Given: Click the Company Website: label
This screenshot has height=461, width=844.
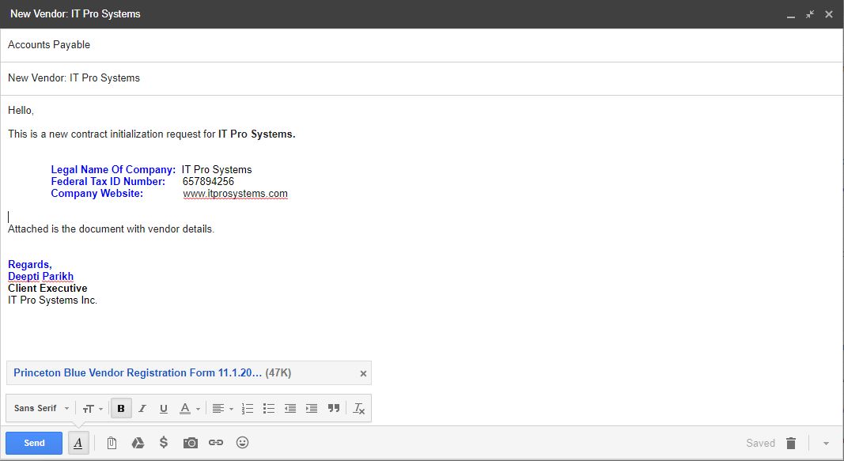Looking at the screenshot, I should (x=97, y=194).
